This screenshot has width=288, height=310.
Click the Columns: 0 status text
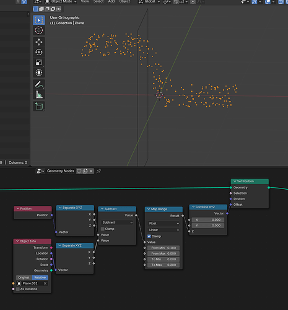(18, 162)
